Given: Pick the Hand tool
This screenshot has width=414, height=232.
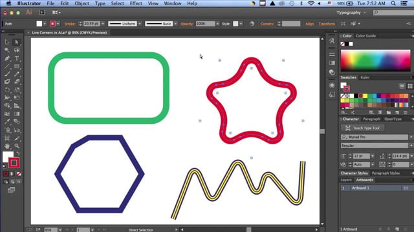Looking at the screenshot, I should tap(7, 146).
